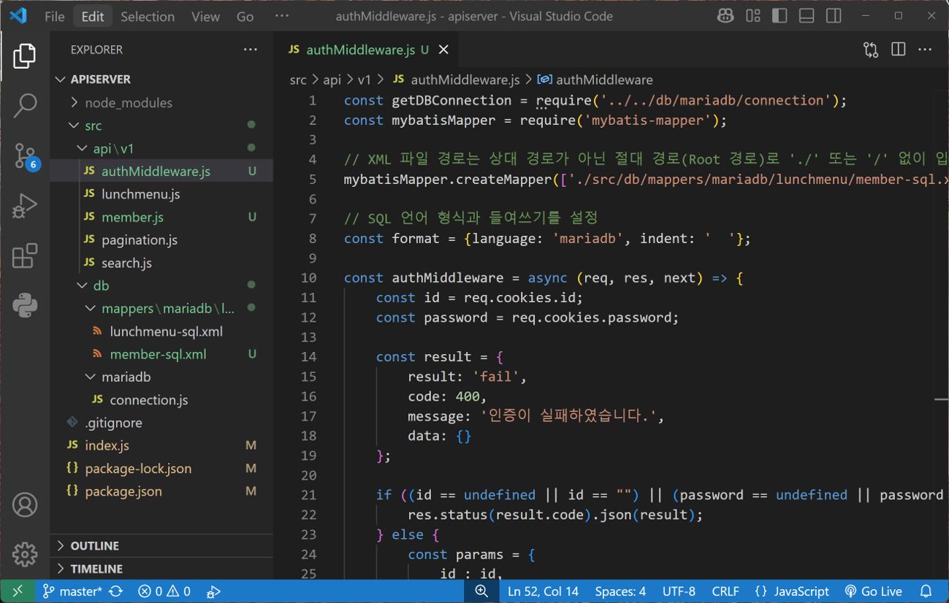Screen dimensions: 949x603
Task: Open Customize Layout in title bar
Action: (753, 16)
